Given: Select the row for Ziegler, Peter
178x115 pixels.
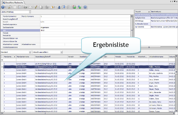Looking at the screenshot, I should coord(89,96).
